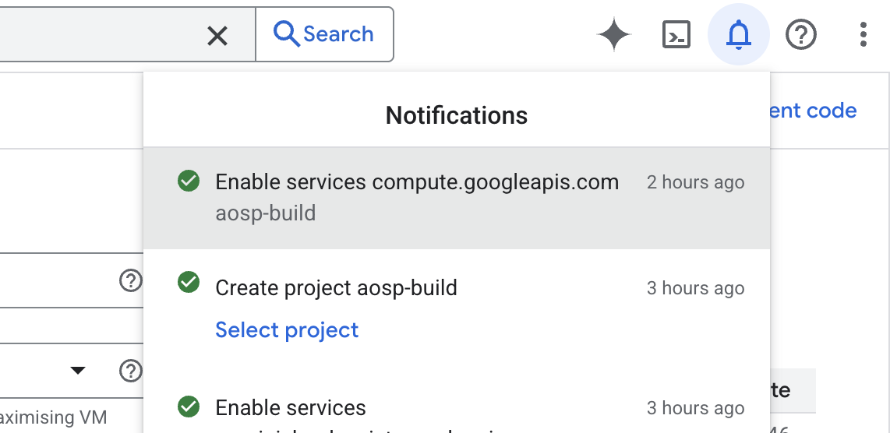
Task: Click upper help icon beside form field
Action: coord(130,280)
